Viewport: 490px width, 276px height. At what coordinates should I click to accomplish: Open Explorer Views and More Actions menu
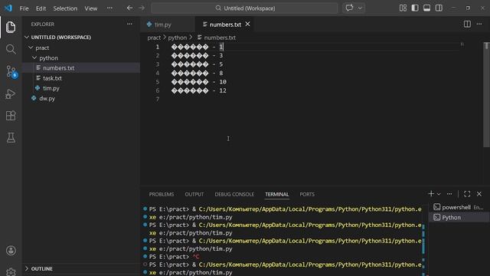[129, 24]
